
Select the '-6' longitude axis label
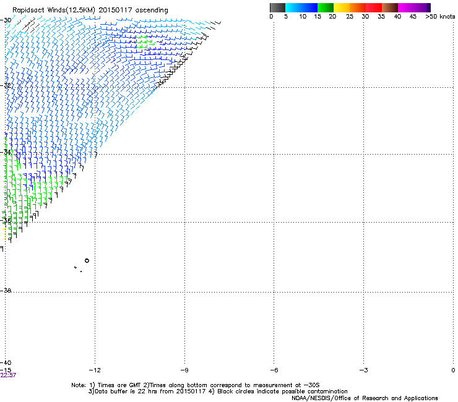(274, 370)
